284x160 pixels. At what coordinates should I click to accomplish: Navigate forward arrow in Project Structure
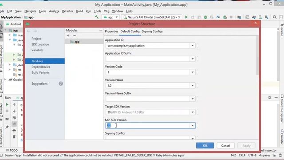pos(35,31)
